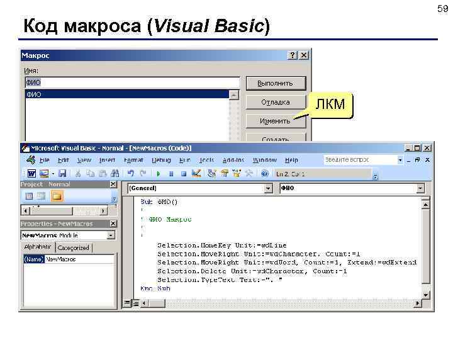The image size is (453, 340).
Task: Open the Window menu
Action: point(265,160)
